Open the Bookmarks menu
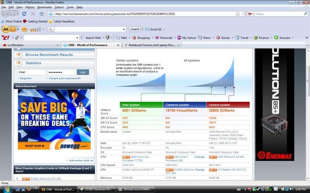The height and width of the screenshot is (193, 310). coord(45,7)
